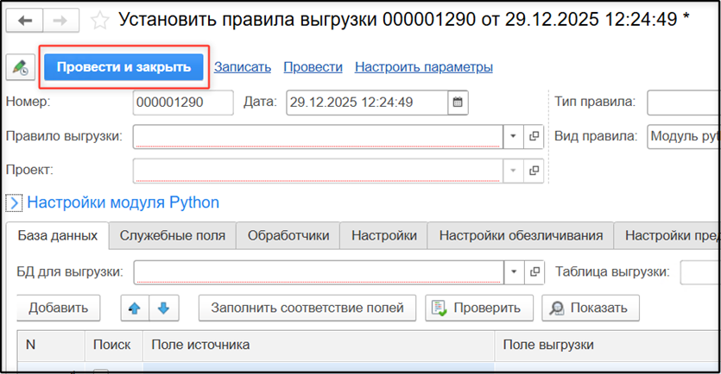Click into the Номер input field
This screenshot has width=721, height=374.
183,103
